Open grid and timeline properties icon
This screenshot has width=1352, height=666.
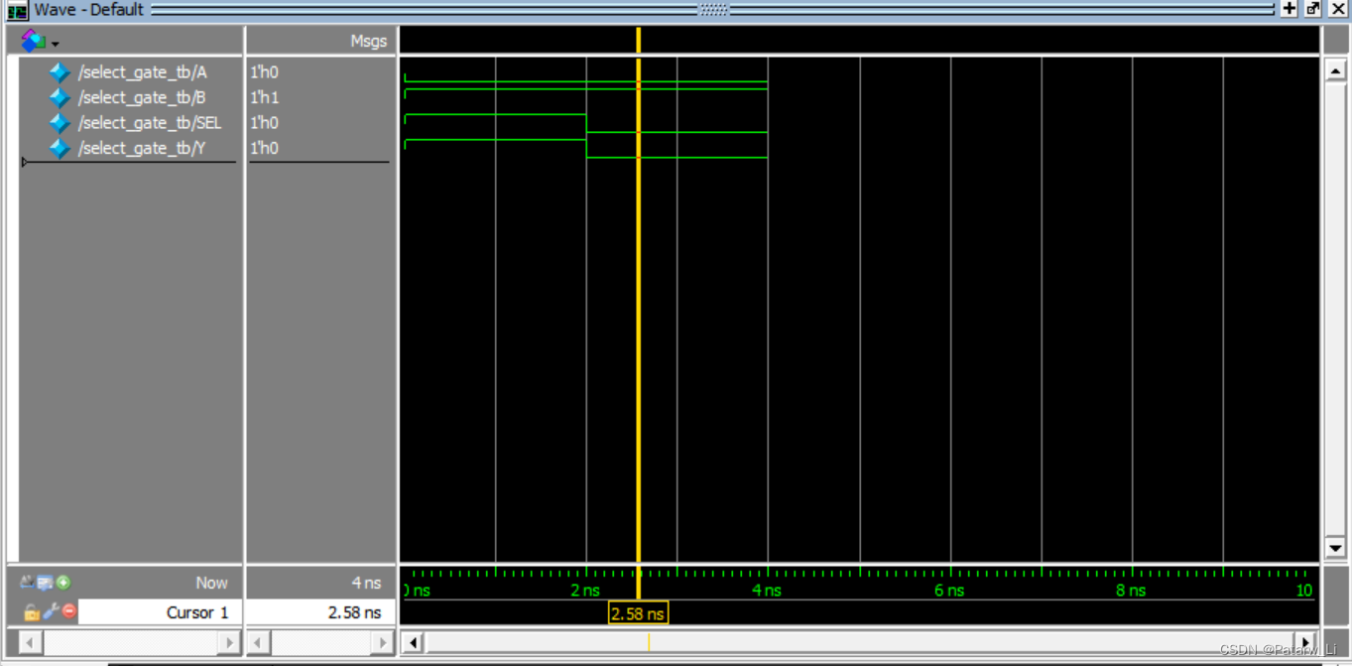click(45, 583)
